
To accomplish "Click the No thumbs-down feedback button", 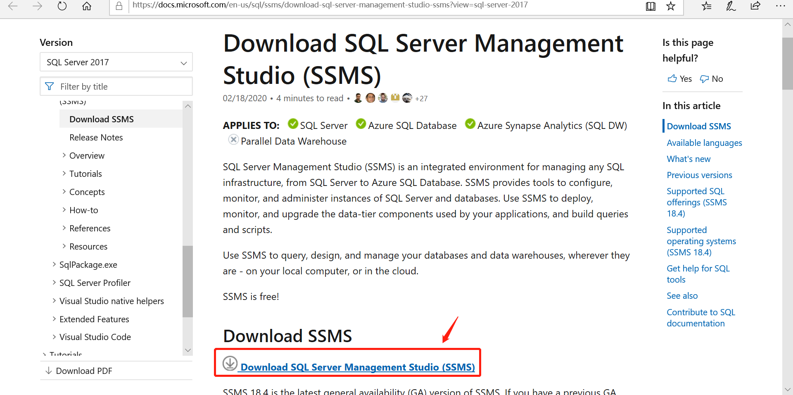I will (x=711, y=79).
